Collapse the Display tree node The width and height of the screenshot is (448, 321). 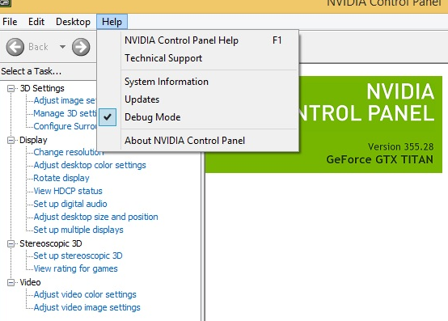pos(11,140)
